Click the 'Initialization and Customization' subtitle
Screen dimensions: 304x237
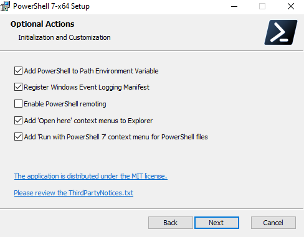64,37
